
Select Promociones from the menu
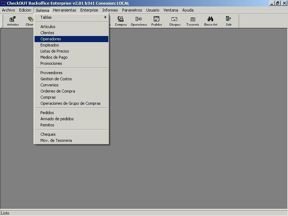click(x=71, y=63)
